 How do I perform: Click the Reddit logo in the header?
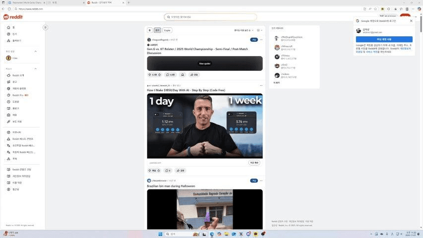pyautogui.click(x=13, y=17)
